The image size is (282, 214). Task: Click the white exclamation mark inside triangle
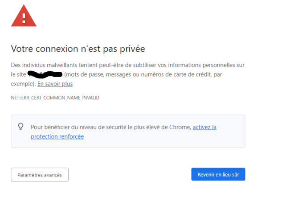click(24, 18)
